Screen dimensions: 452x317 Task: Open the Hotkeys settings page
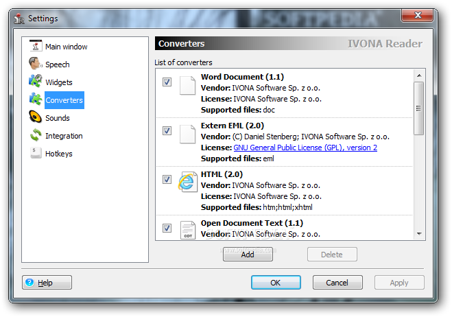pos(59,154)
